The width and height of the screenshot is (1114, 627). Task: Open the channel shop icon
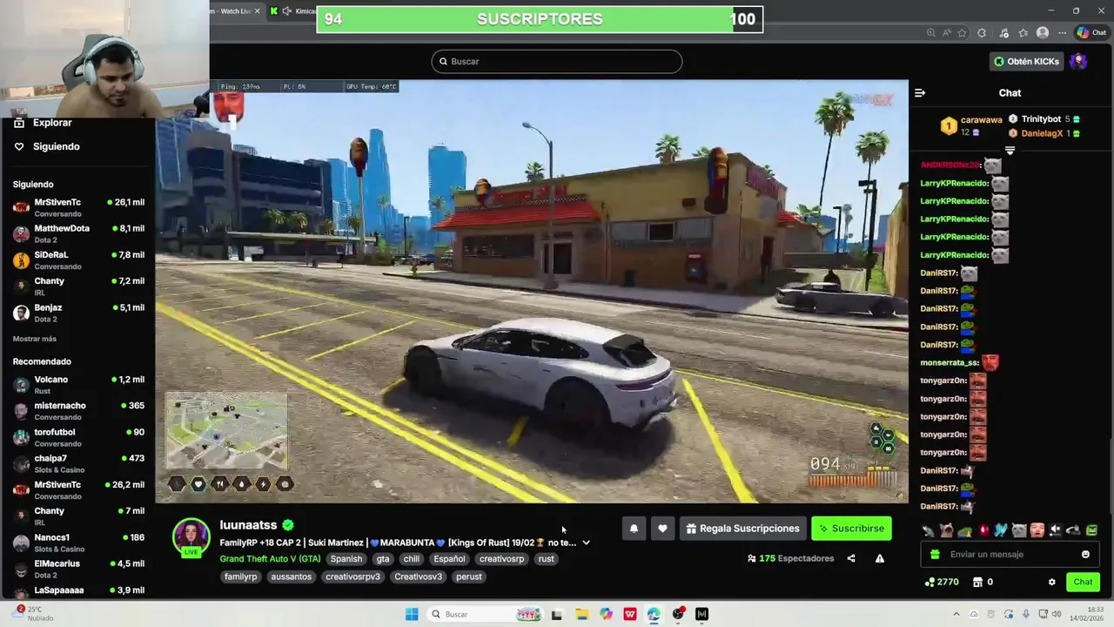977,582
